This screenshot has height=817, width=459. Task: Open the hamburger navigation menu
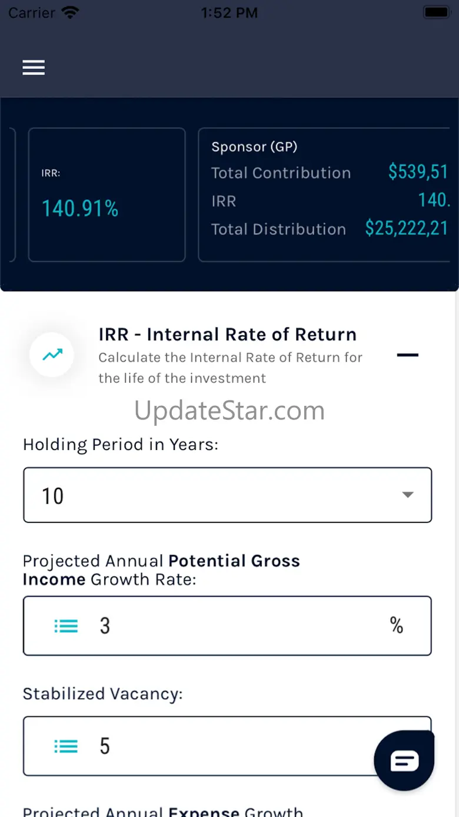click(x=34, y=68)
